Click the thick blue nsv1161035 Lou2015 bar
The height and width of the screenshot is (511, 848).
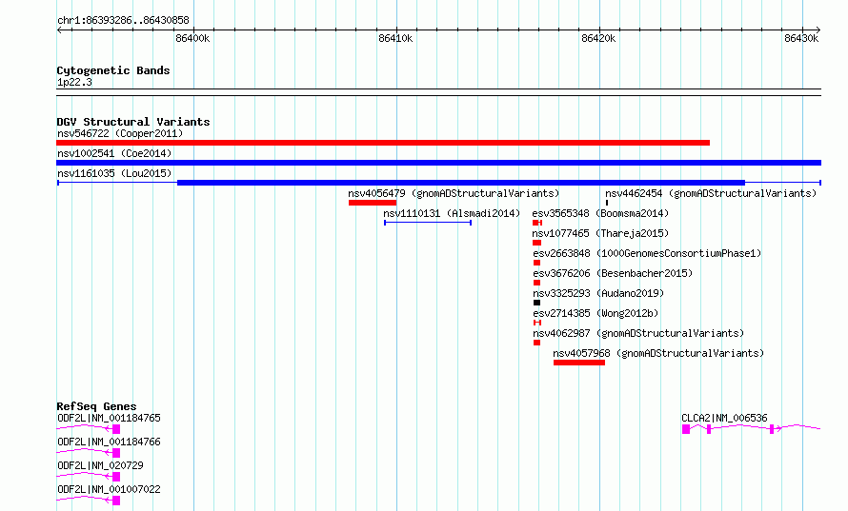click(x=461, y=183)
